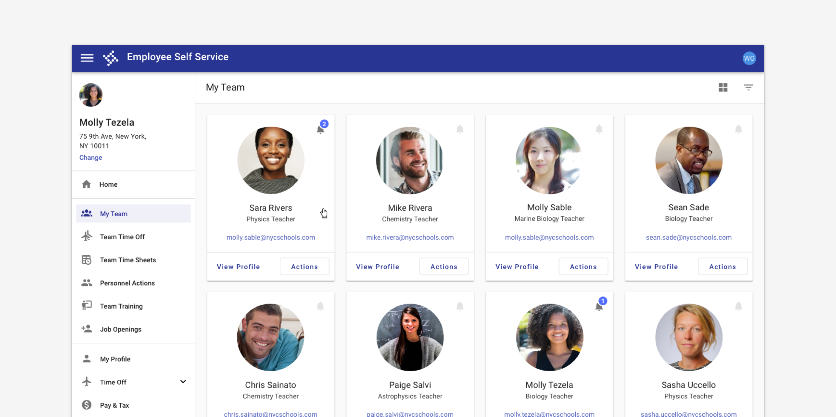Click the My Team people icon

pyautogui.click(x=87, y=213)
